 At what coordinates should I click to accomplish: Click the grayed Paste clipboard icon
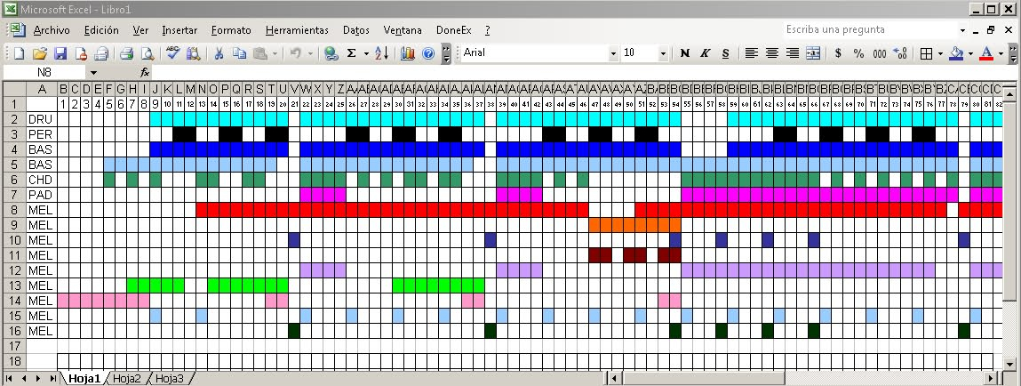(x=260, y=53)
